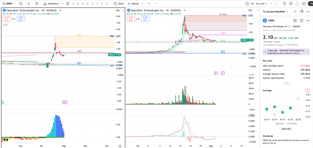
Task: Open the D interval selector
Action: point(29,3)
